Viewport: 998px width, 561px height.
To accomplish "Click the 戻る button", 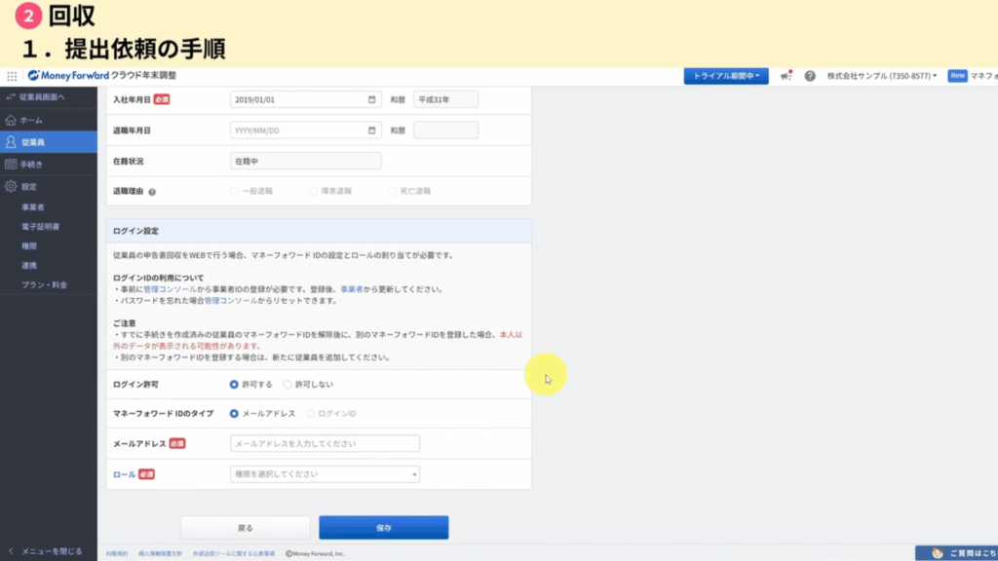I will [246, 528].
